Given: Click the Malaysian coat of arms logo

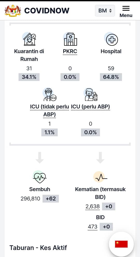Looking at the screenshot, I should [13, 11].
